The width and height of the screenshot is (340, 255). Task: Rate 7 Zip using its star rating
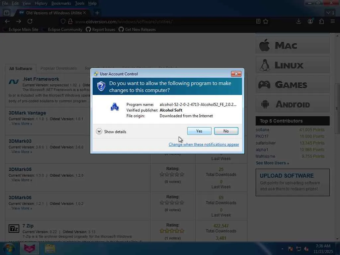tap(172, 231)
